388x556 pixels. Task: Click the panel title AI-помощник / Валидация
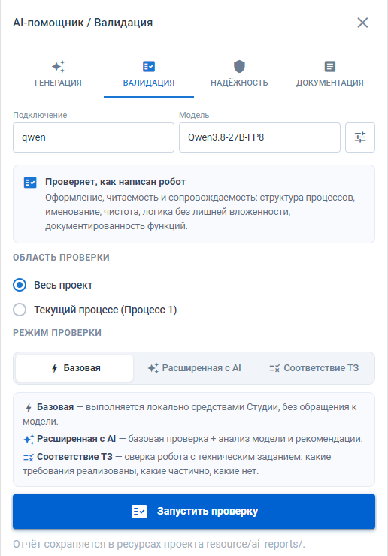(x=83, y=23)
